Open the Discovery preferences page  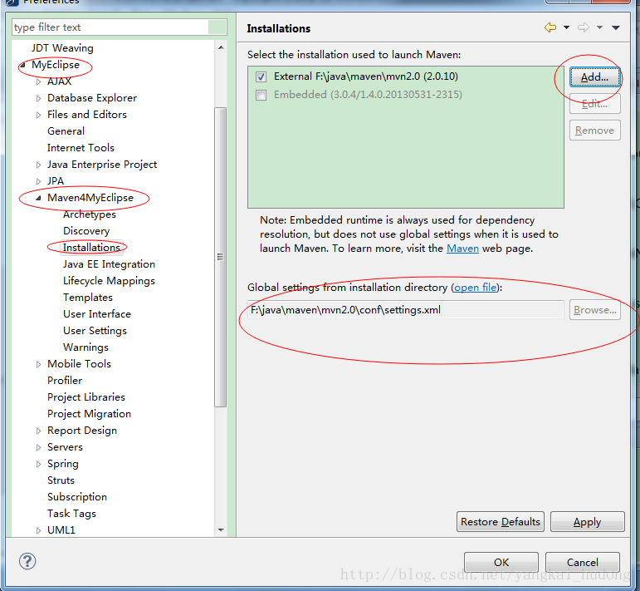(86, 231)
